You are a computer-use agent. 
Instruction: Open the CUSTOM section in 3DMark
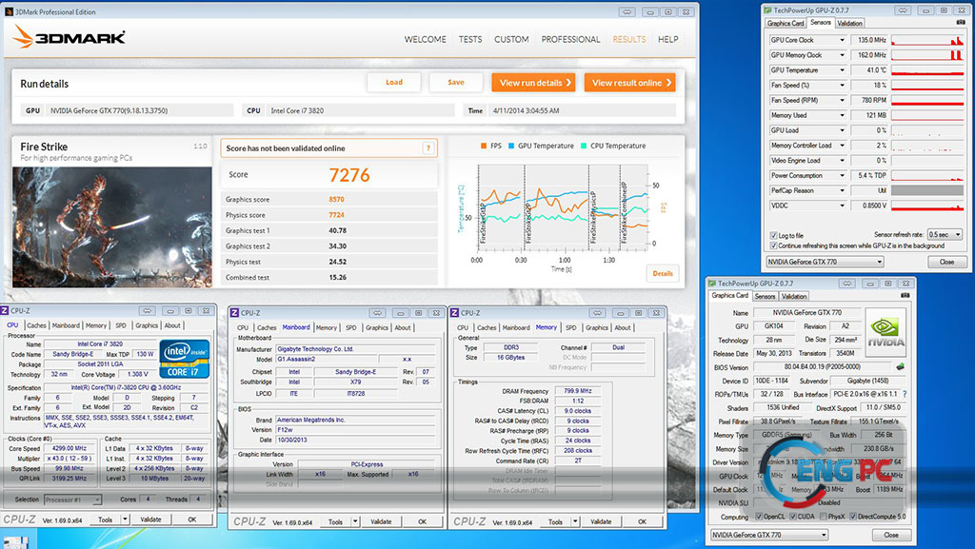pyautogui.click(x=511, y=39)
